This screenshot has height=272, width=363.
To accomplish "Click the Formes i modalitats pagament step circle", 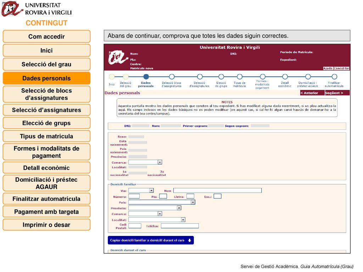I will click(x=263, y=76).
